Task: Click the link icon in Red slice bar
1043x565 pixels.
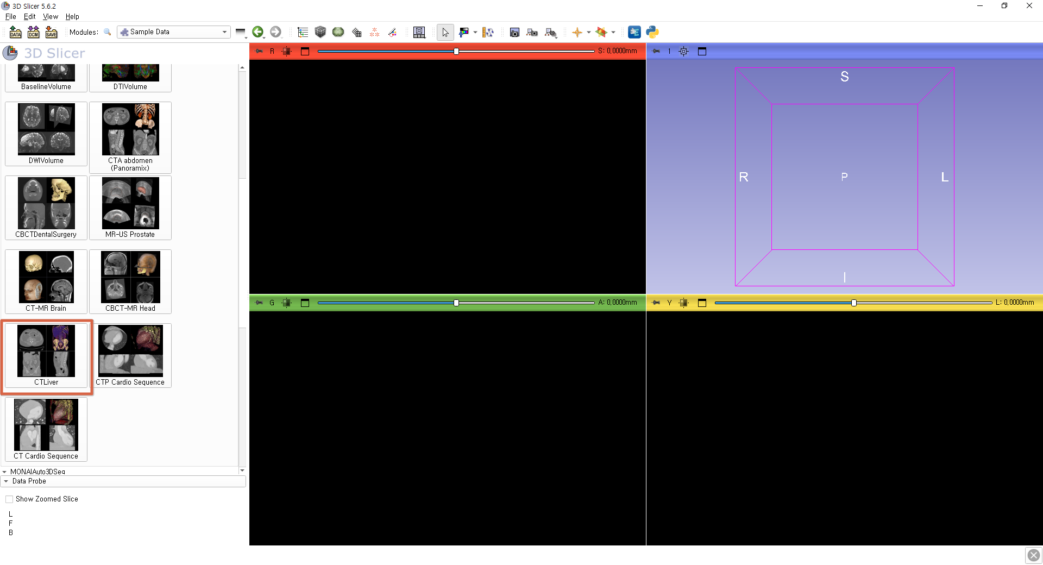Action: [287, 51]
